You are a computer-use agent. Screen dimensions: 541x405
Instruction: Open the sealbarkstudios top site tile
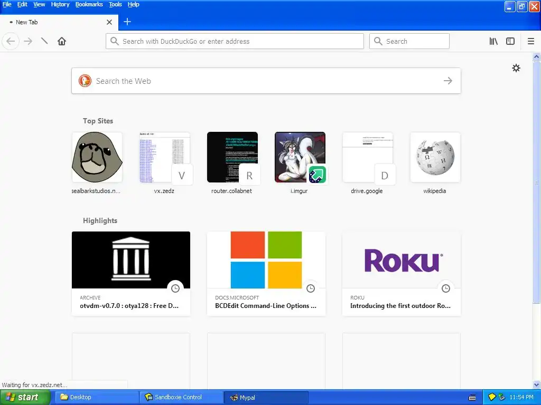point(97,157)
